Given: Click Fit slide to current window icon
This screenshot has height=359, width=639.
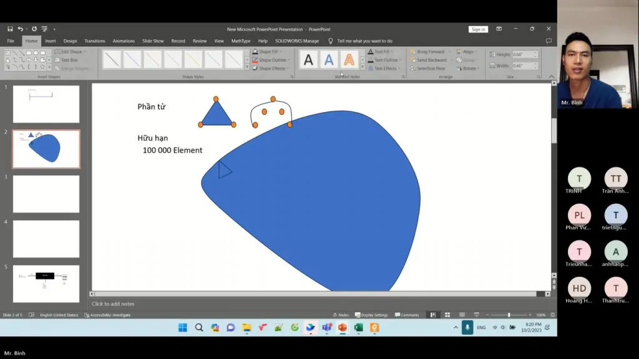Looking at the screenshot, I should click(x=553, y=315).
